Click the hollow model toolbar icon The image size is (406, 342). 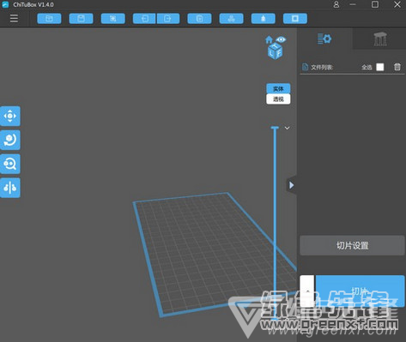point(295,19)
